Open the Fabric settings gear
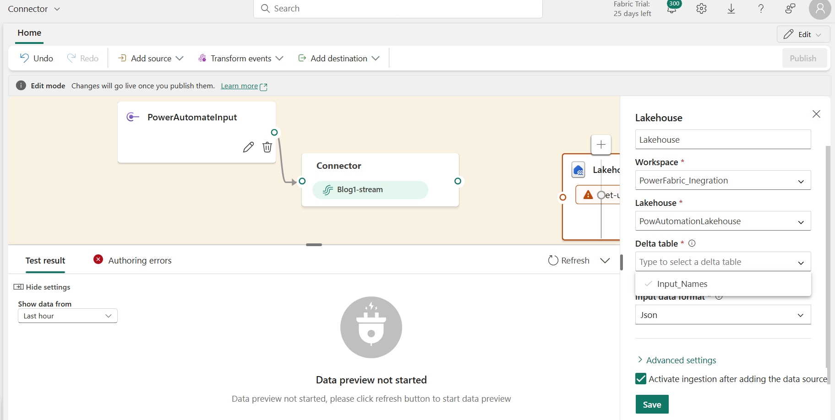This screenshot has width=835, height=420. pos(701,9)
